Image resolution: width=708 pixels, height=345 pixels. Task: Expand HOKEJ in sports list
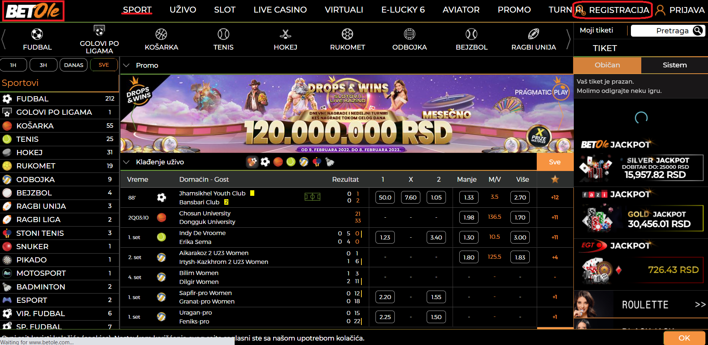59,153
